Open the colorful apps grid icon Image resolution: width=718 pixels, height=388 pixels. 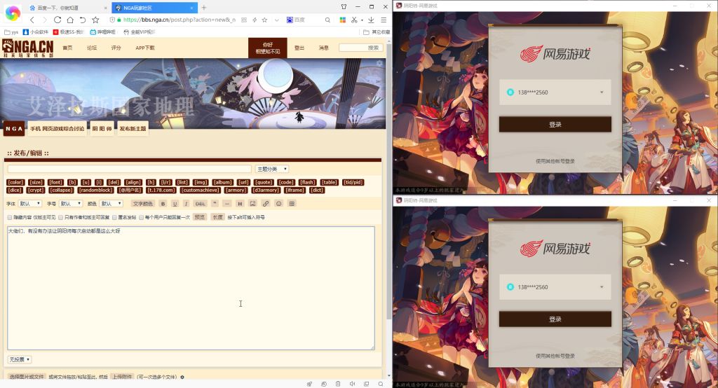click(x=342, y=20)
